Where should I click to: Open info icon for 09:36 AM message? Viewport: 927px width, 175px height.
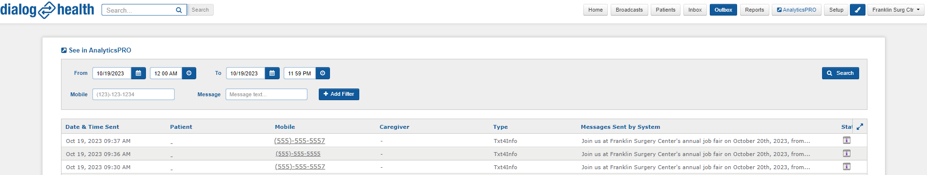click(846, 154)
